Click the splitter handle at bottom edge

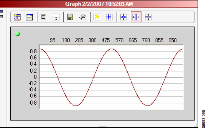(102, 126)
